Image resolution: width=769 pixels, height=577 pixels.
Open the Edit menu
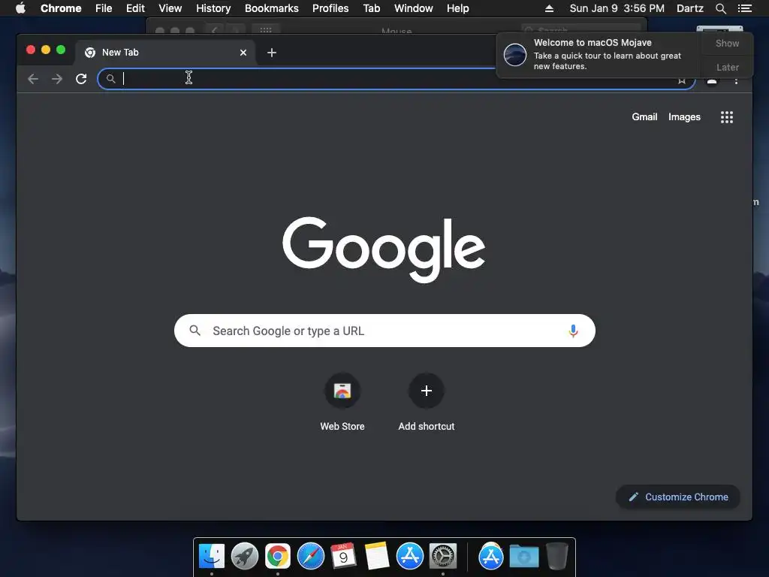[135, 8]
